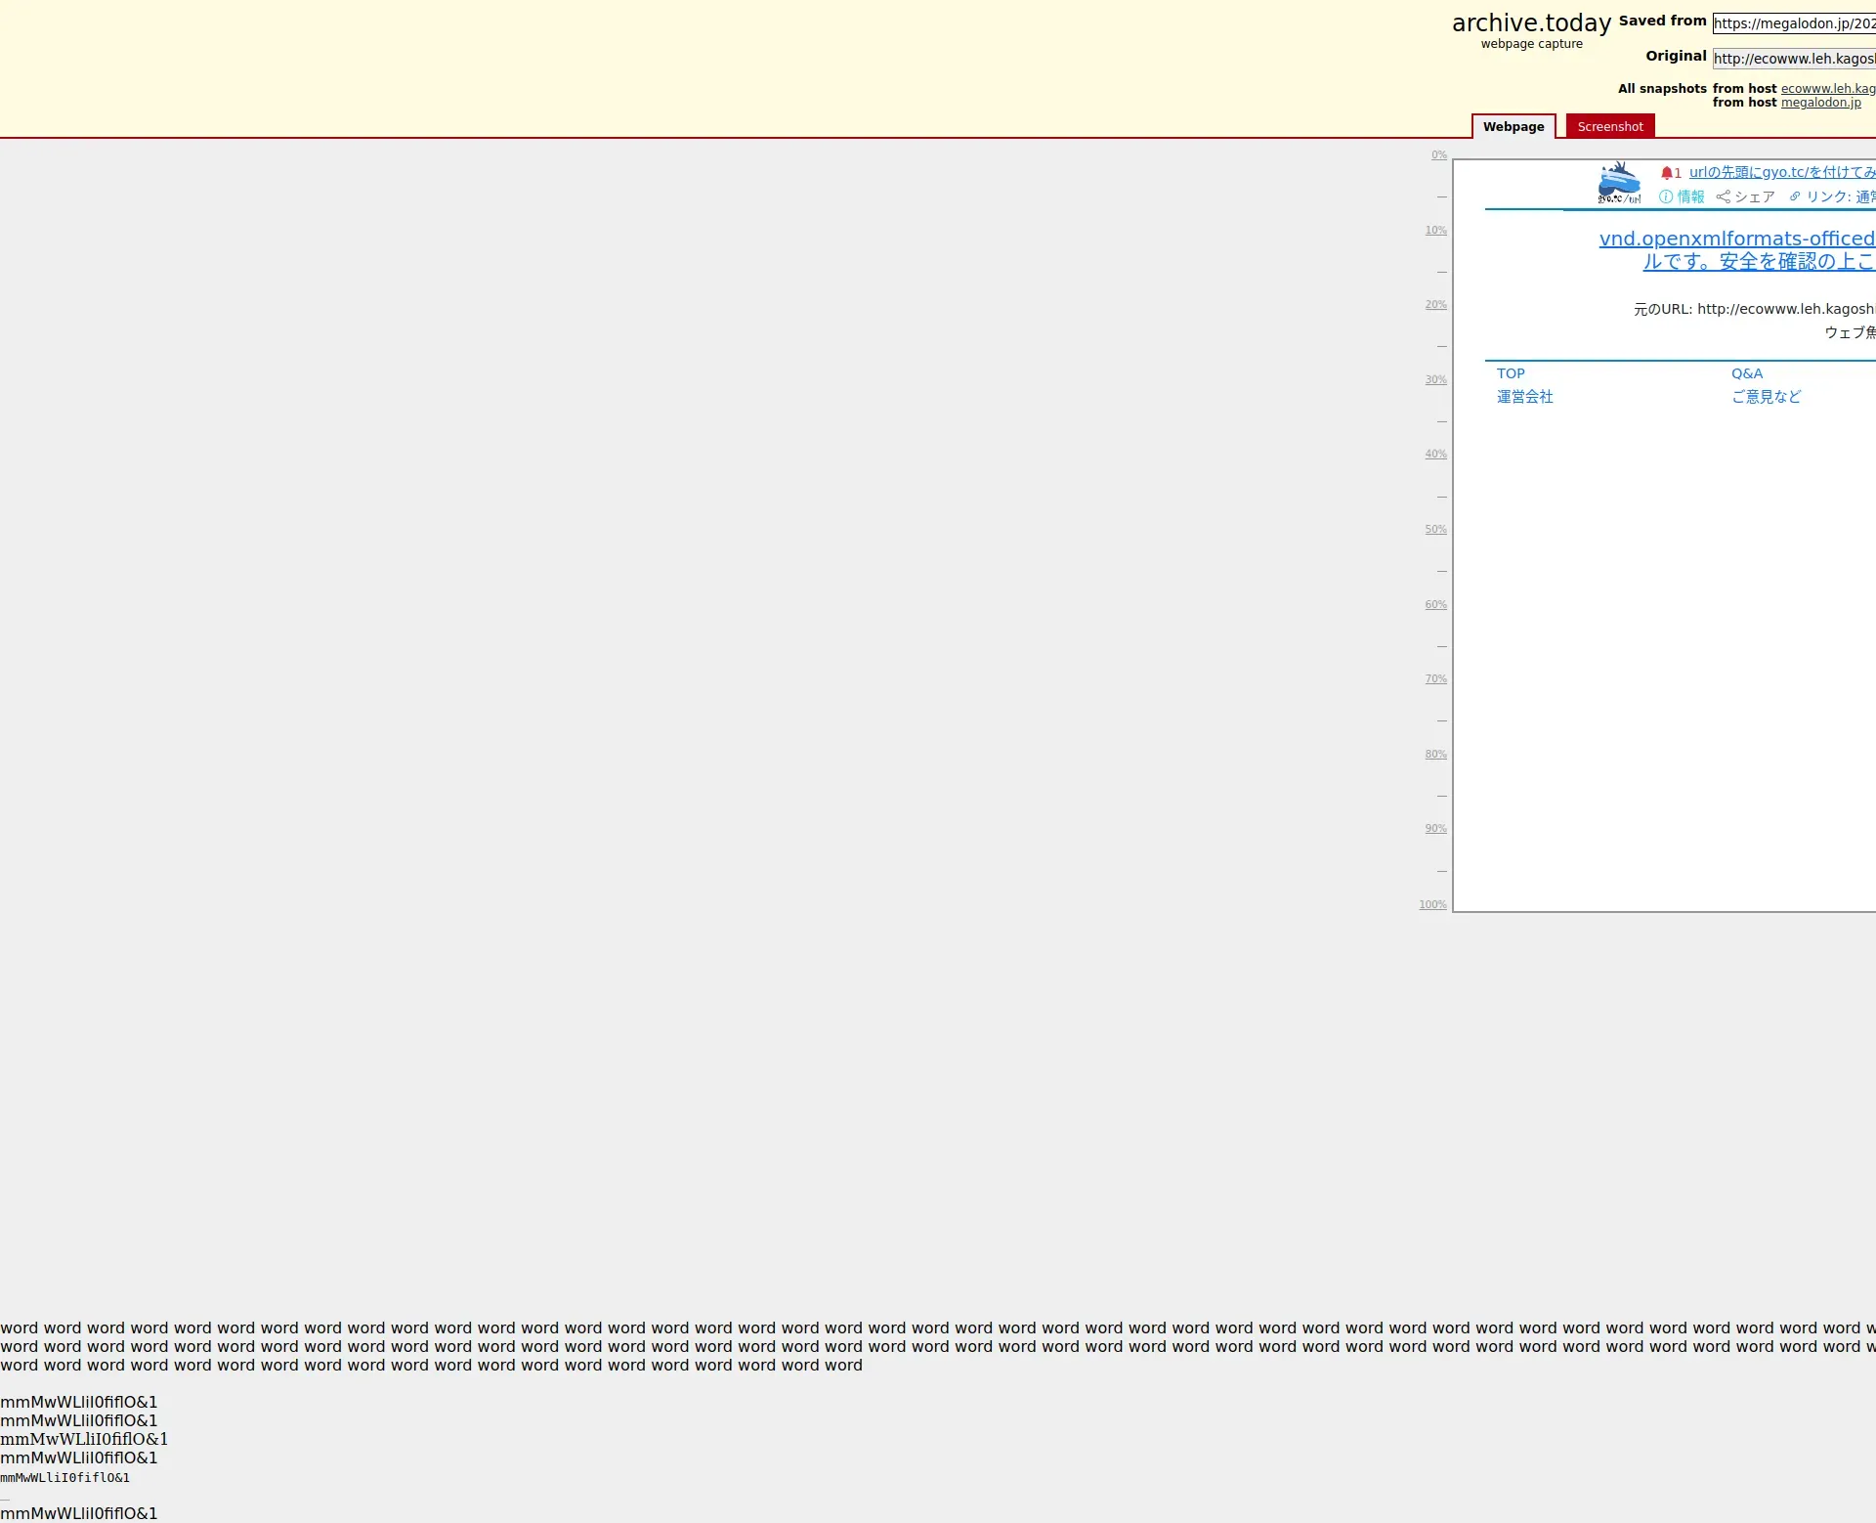Open megalodon.jp host snapshots link
This screenshot has width=1876, height=1523.
click(x=1820, y=103)
